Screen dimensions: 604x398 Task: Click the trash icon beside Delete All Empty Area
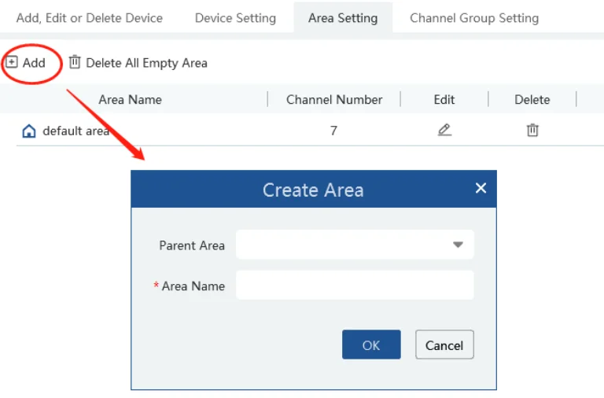point(75,62)
